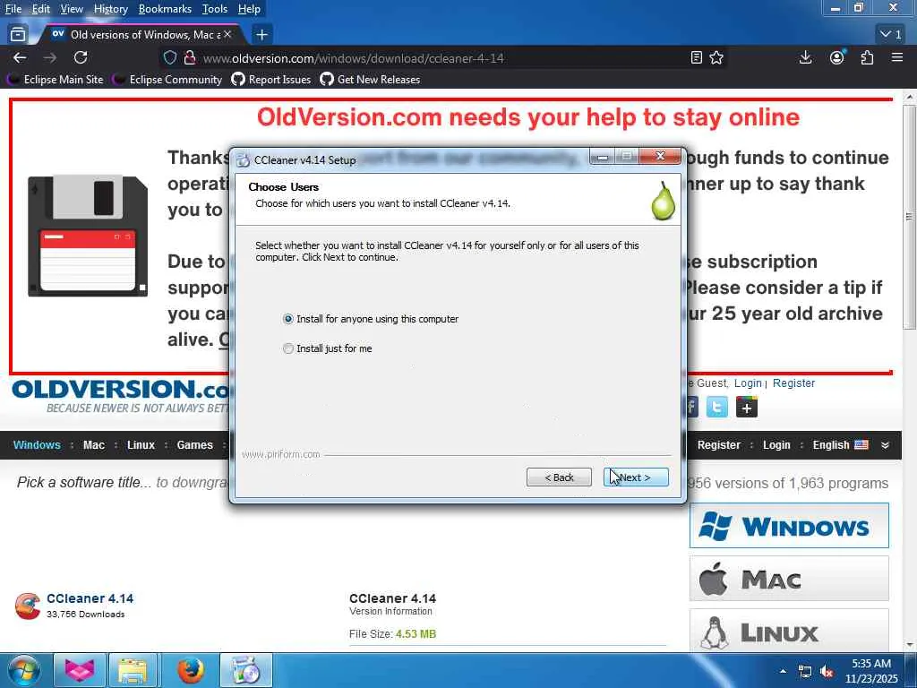Open the Extensions puzzle icon

pos(867,58)
